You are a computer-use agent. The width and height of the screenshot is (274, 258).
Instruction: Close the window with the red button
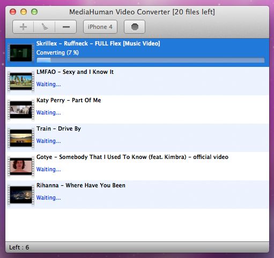coord(13,12)
